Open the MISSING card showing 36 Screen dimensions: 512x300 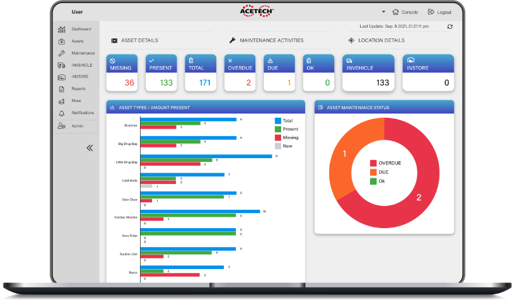click(122, 73)
